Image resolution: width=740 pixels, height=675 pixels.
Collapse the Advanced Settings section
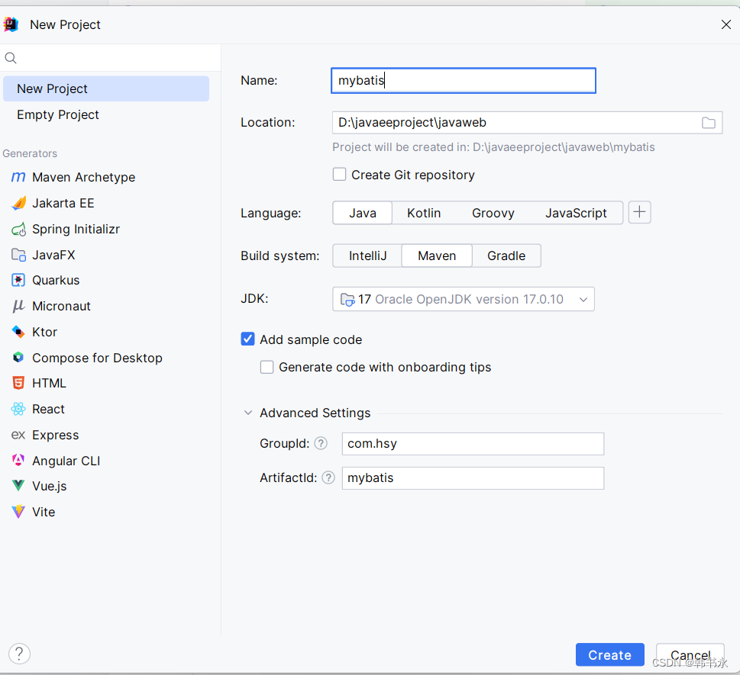pyautogui.click(x=247, y=413)
